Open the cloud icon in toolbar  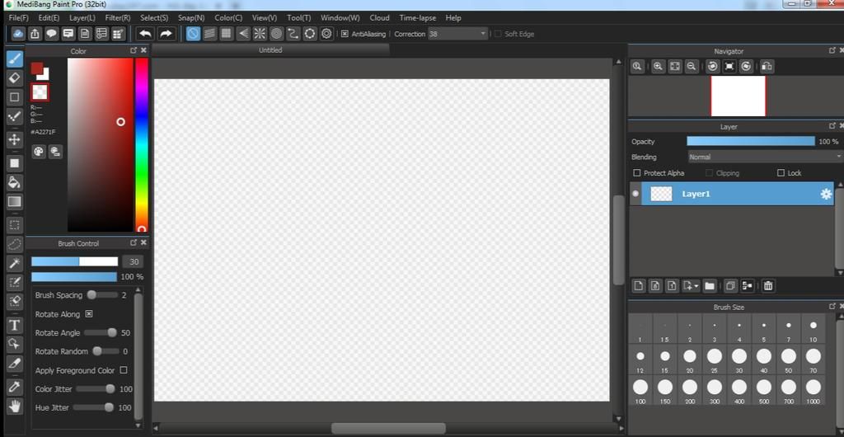click(x=18, y=34)
